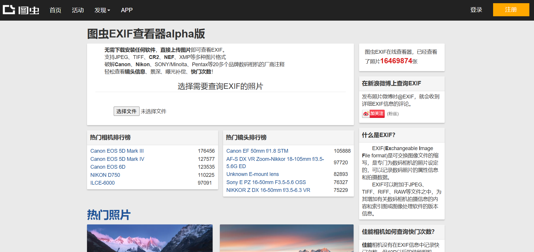The width and height of the screenshot is (534, 252).
Task: Click the orange 注册 button
Action: tap(511, 10)
